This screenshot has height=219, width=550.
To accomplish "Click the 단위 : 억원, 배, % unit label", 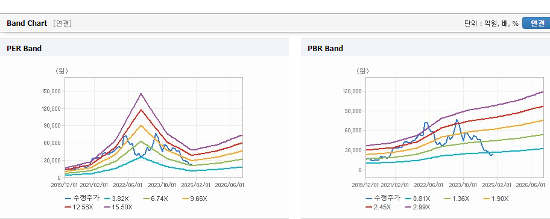I will (x=492, y=23).
